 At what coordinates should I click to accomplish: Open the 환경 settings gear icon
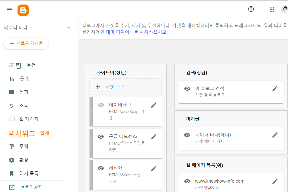pos(11,160)
